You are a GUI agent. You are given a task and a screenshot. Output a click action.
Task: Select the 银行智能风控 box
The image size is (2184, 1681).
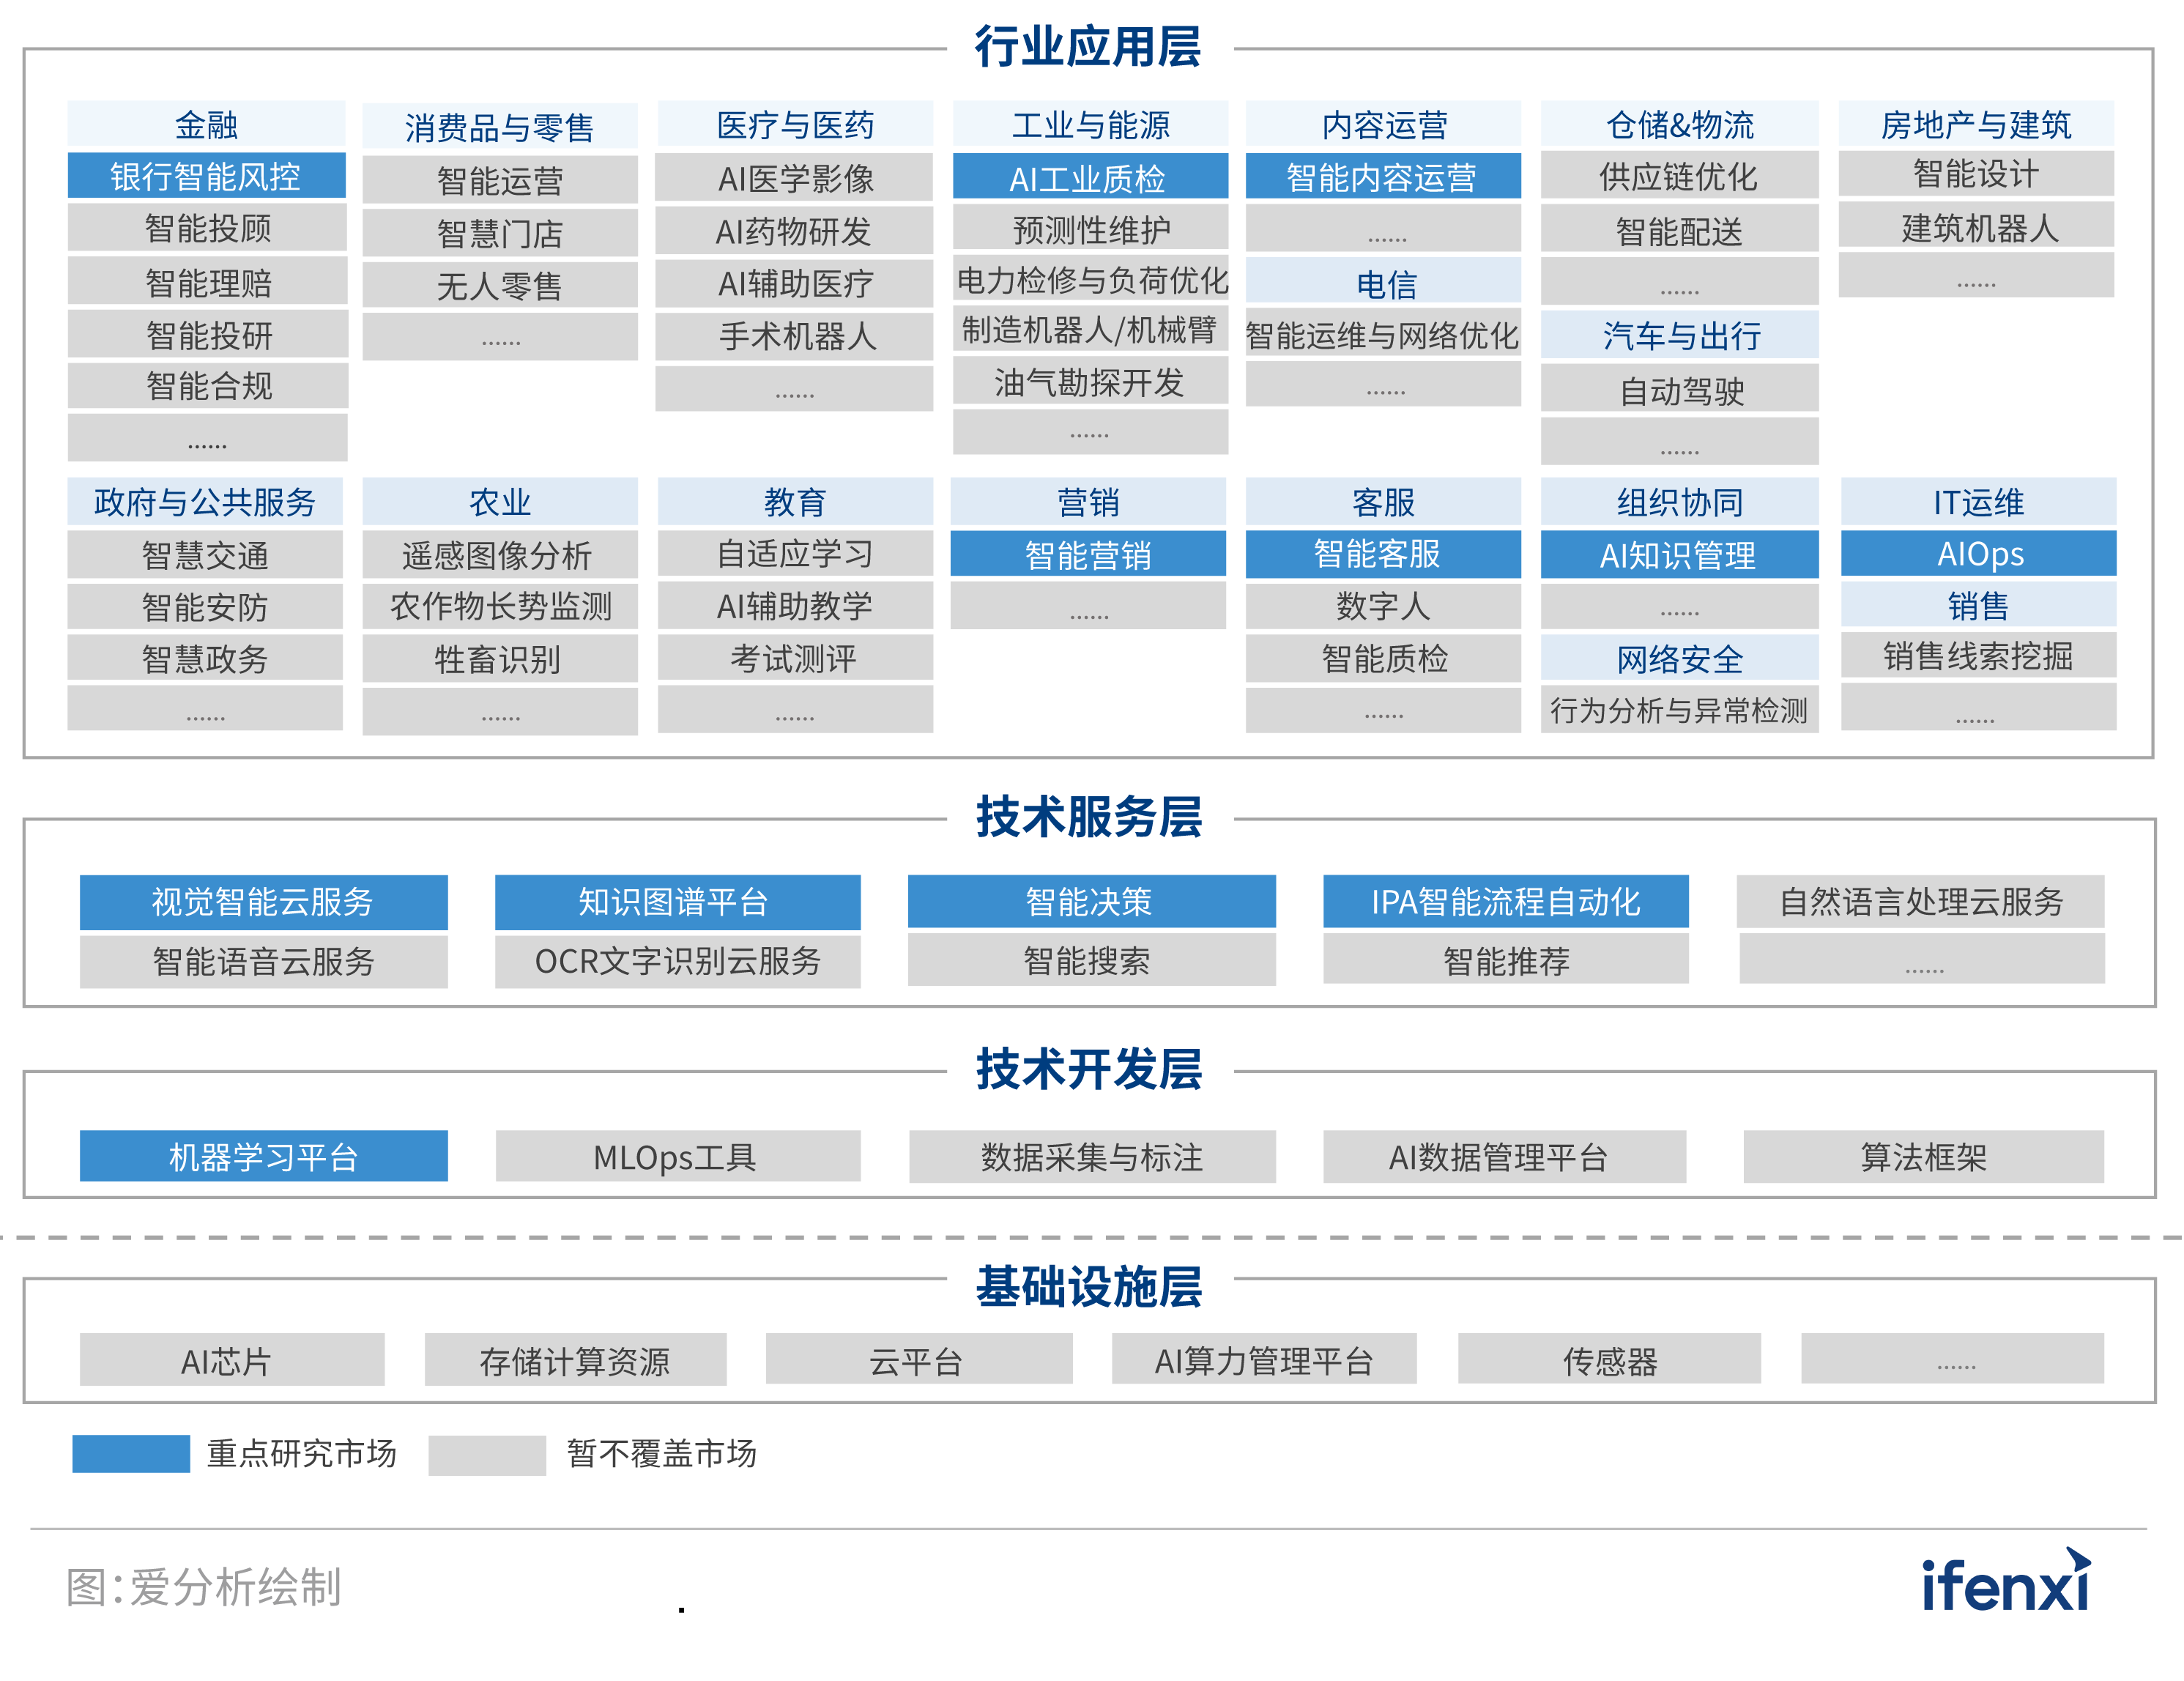coord(207,176)
